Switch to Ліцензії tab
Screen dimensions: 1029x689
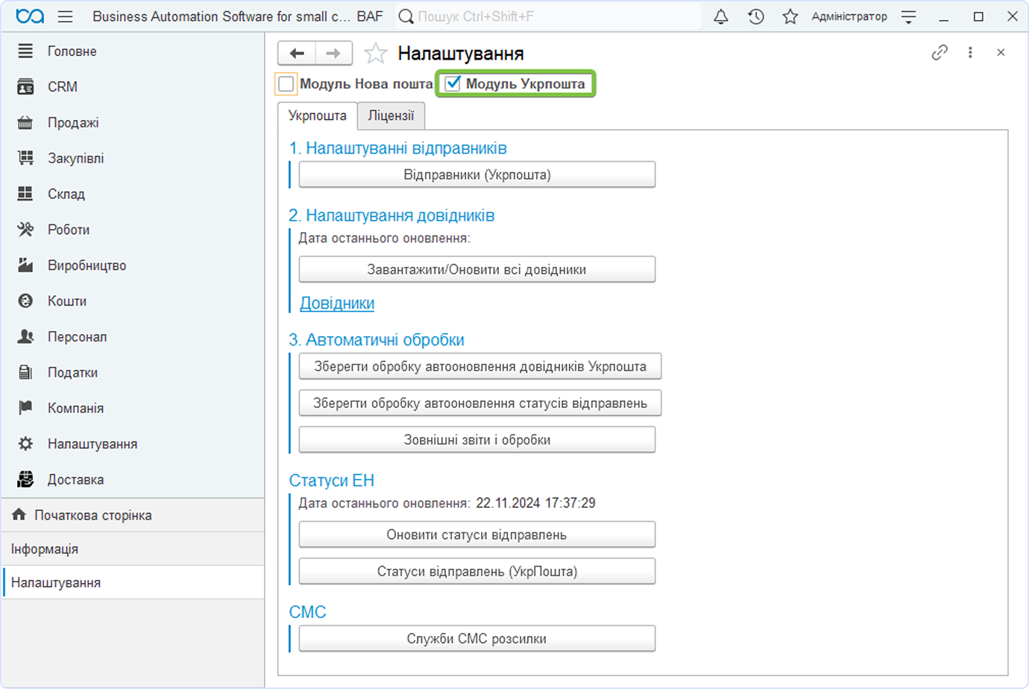coord(391,116)
